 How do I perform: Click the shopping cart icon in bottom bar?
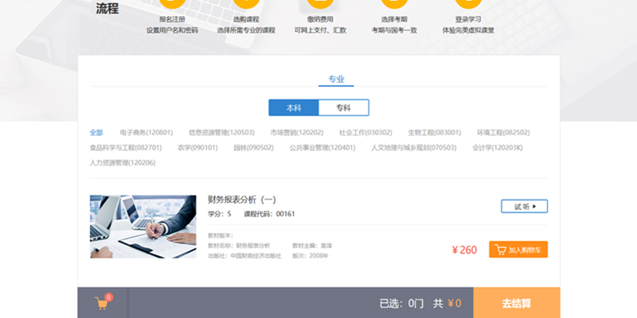tap(102, 303)
